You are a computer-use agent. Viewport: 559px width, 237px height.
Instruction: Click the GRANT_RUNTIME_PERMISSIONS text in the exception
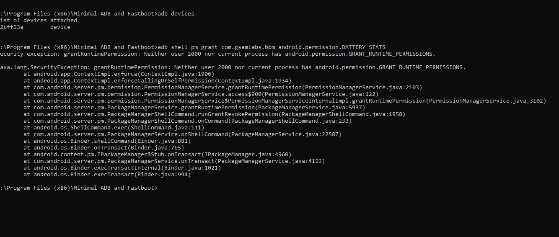click(x=421, y=67)
